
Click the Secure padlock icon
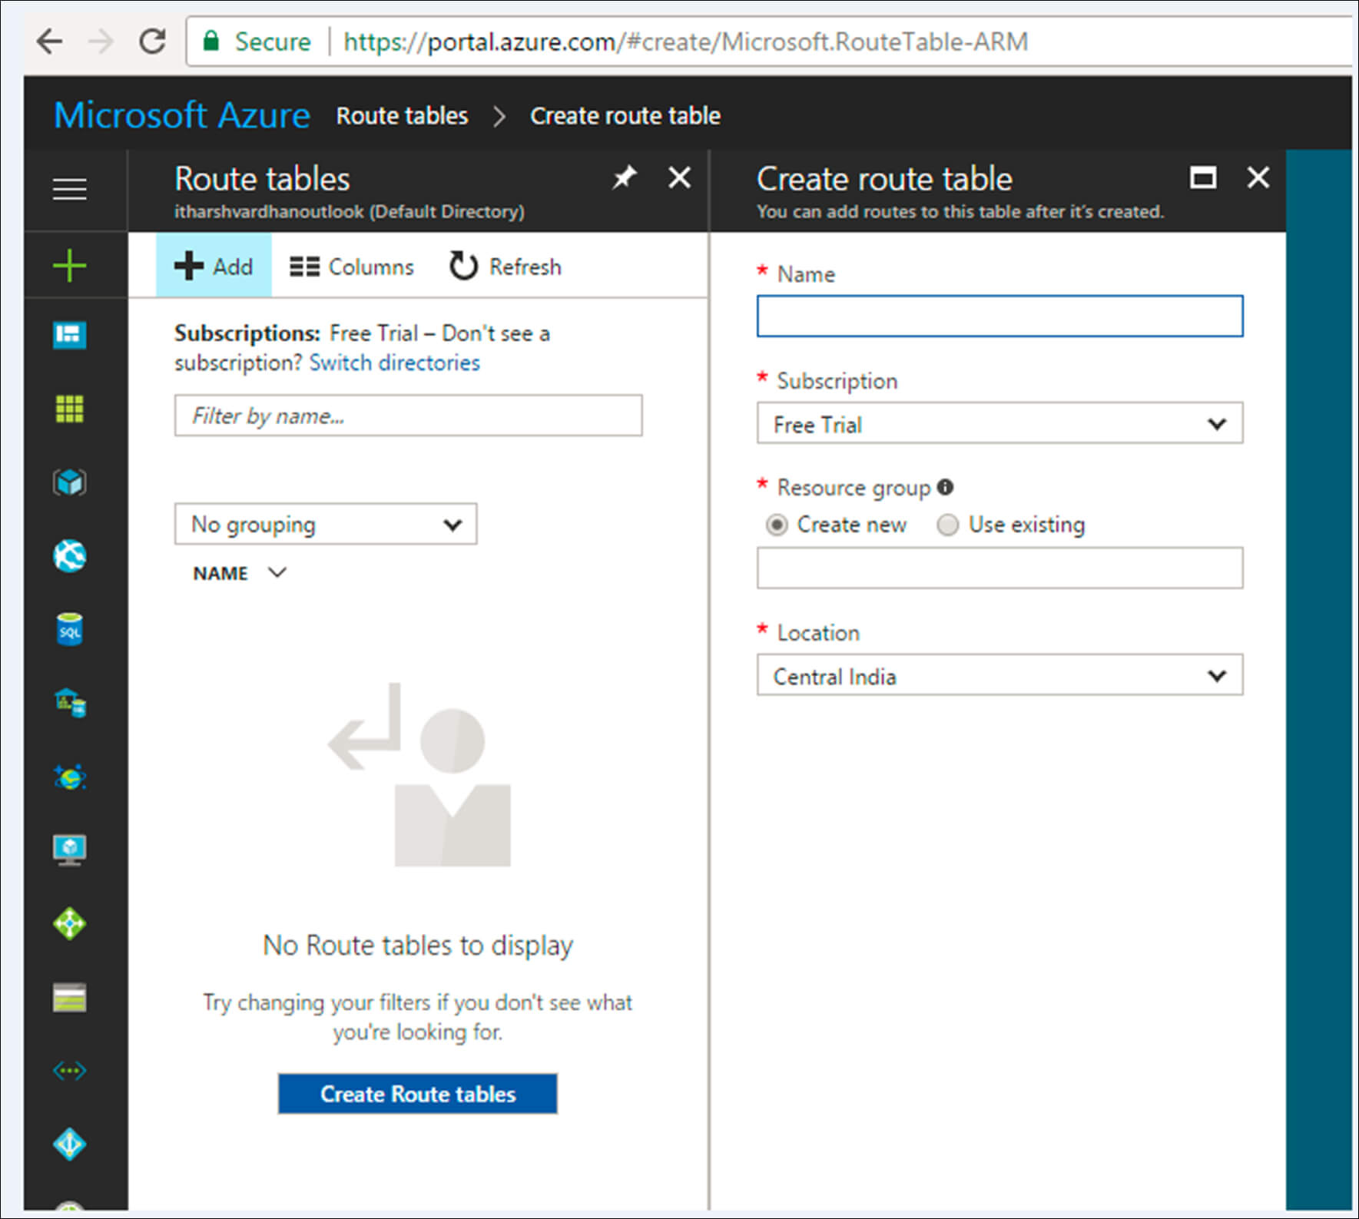[x=210, y=41]
